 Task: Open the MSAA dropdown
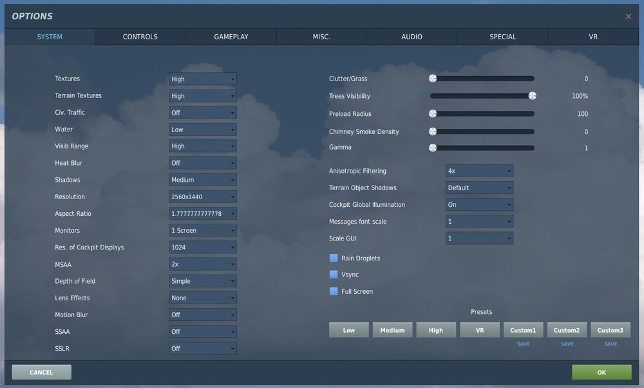[202, 264]
